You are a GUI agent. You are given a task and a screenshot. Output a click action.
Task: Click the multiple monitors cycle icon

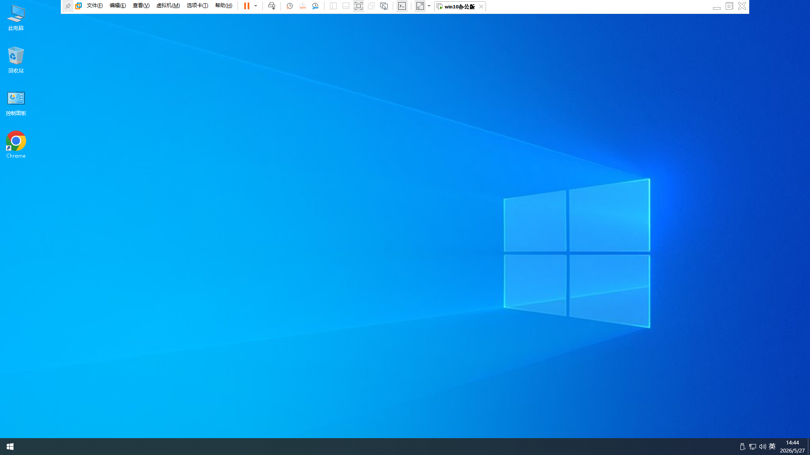click(384, 6)
